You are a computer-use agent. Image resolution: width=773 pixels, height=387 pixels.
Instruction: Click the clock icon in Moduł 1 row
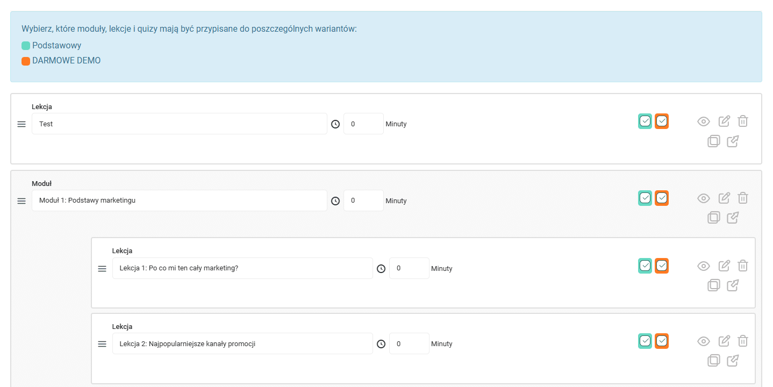(335, 201)
